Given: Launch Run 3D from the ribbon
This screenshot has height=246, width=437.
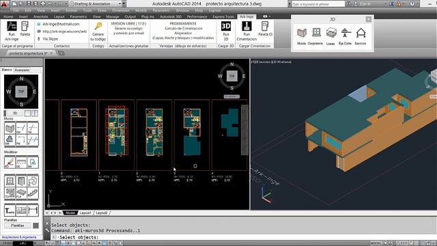Looking at the screenshot, I should click(226, 31).
